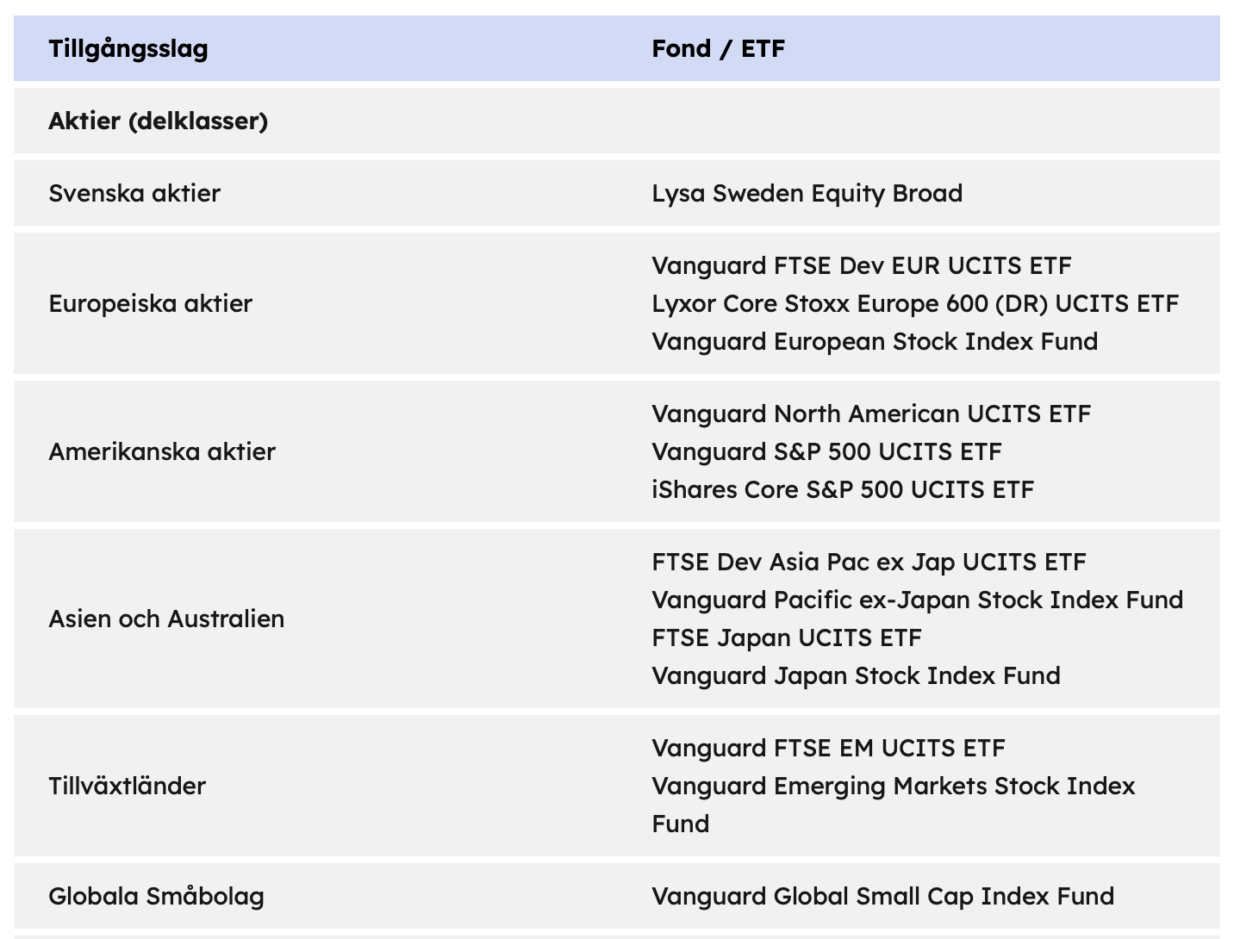Viewport: 1234px width, 939px height.
Task: Select the Aktier (delklasser) section row
Action: (158, 121)
